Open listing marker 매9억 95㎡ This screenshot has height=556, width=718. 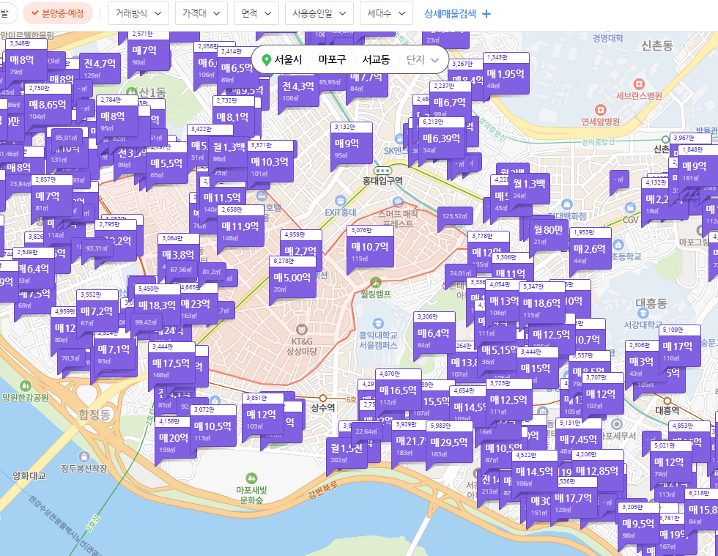[x=352, y=144]
